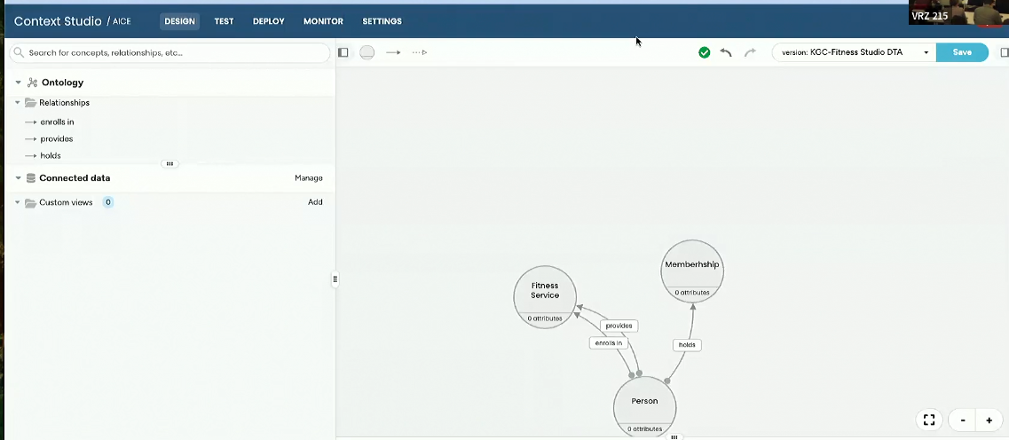The image size is (1009, 440).
Task: Toggle the left panel sidebar icon
Action: pos(343,52)
